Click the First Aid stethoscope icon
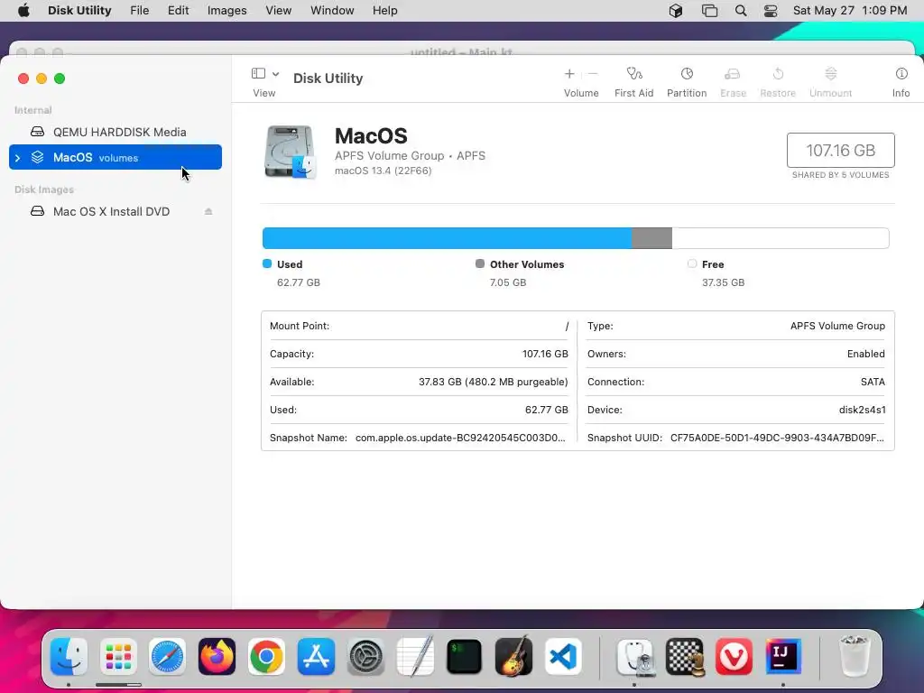 pyautogui.click(x=634, y=74)
